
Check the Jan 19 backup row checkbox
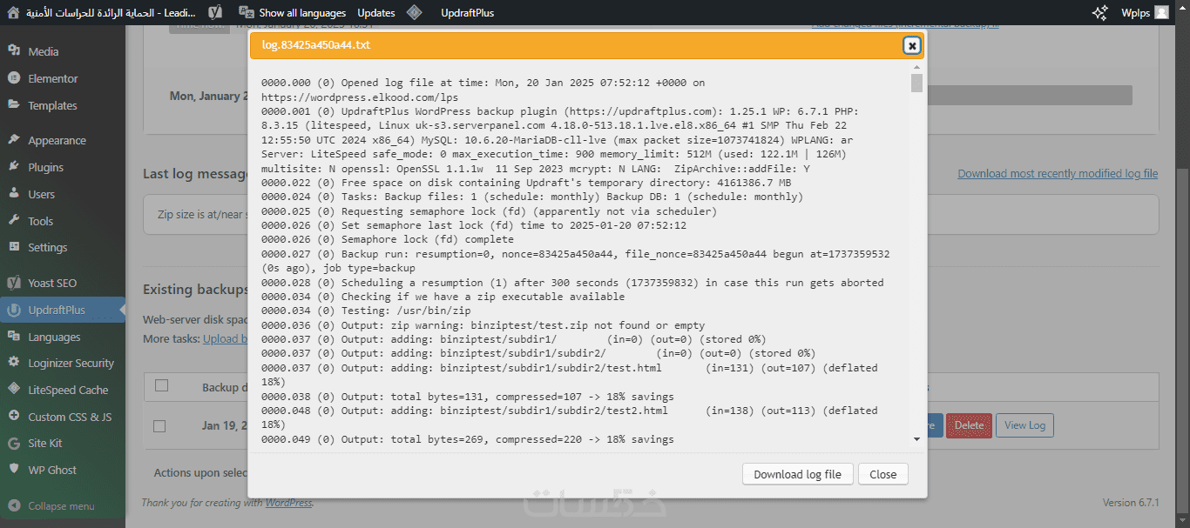click(159, 426)
